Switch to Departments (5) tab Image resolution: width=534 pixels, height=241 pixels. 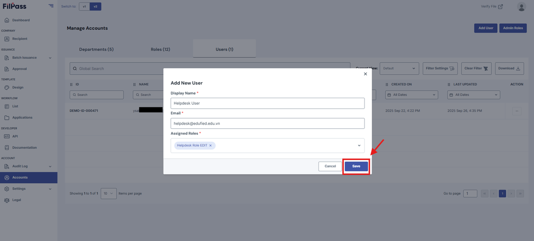click(96, 49)
